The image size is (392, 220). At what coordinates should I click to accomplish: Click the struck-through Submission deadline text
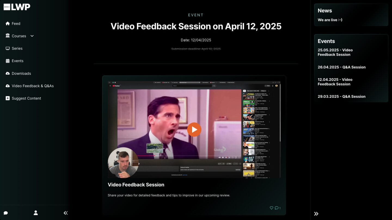(196, 49)
